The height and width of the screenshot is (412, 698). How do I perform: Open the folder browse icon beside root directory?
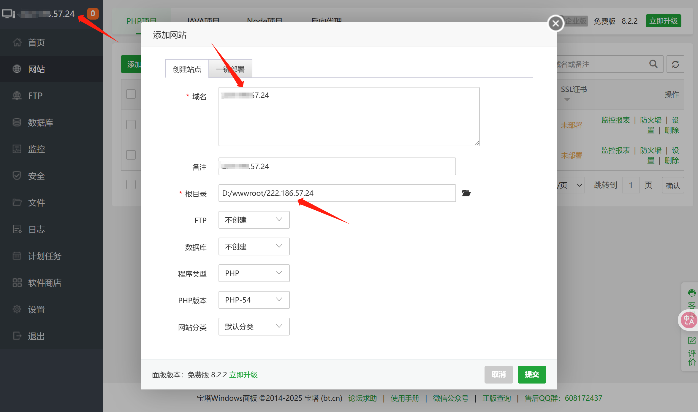466,193
